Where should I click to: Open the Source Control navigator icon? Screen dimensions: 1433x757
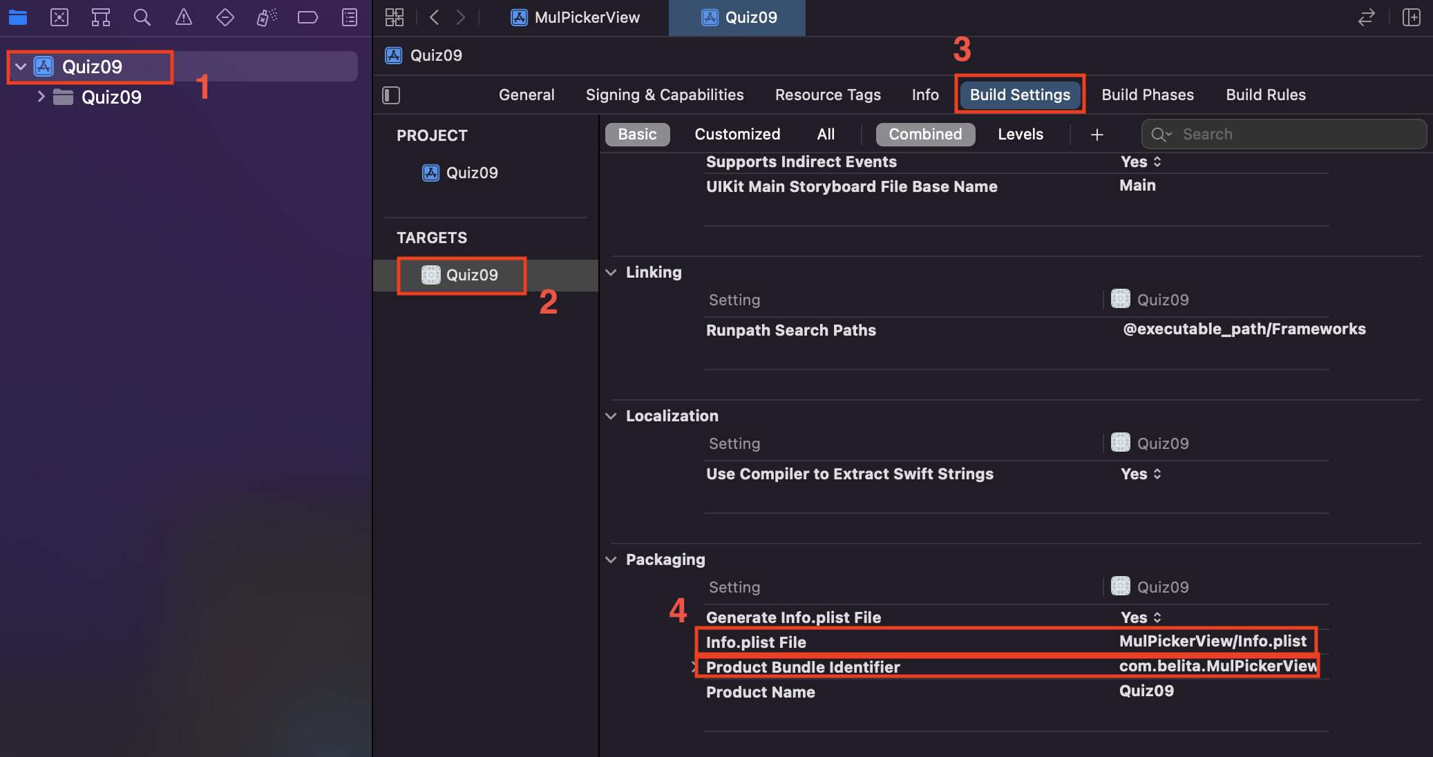(x=59, y=17)
